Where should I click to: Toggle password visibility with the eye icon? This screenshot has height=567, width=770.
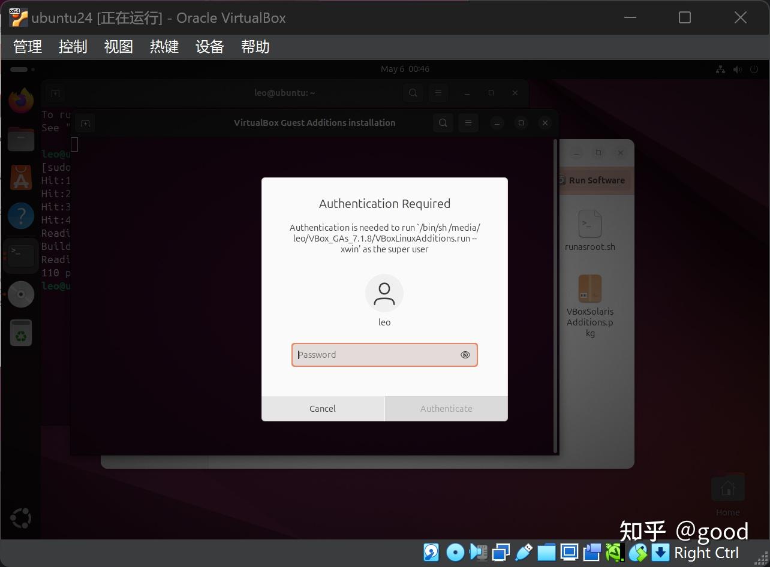click(465, 355)
